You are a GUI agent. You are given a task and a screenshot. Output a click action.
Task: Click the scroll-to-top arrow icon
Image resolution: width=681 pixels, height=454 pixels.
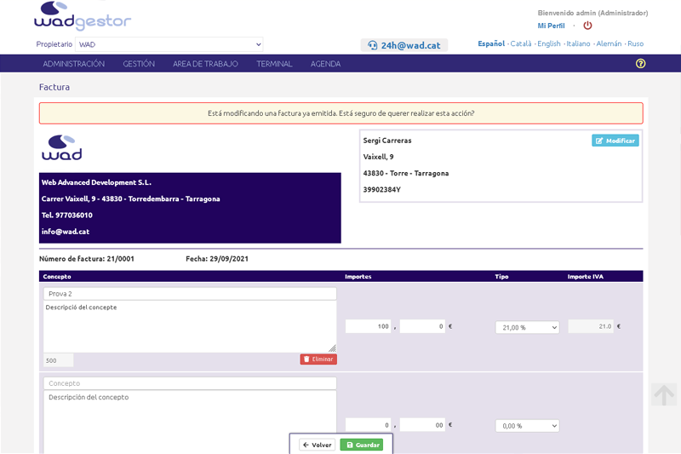click(x=664, y=394)
